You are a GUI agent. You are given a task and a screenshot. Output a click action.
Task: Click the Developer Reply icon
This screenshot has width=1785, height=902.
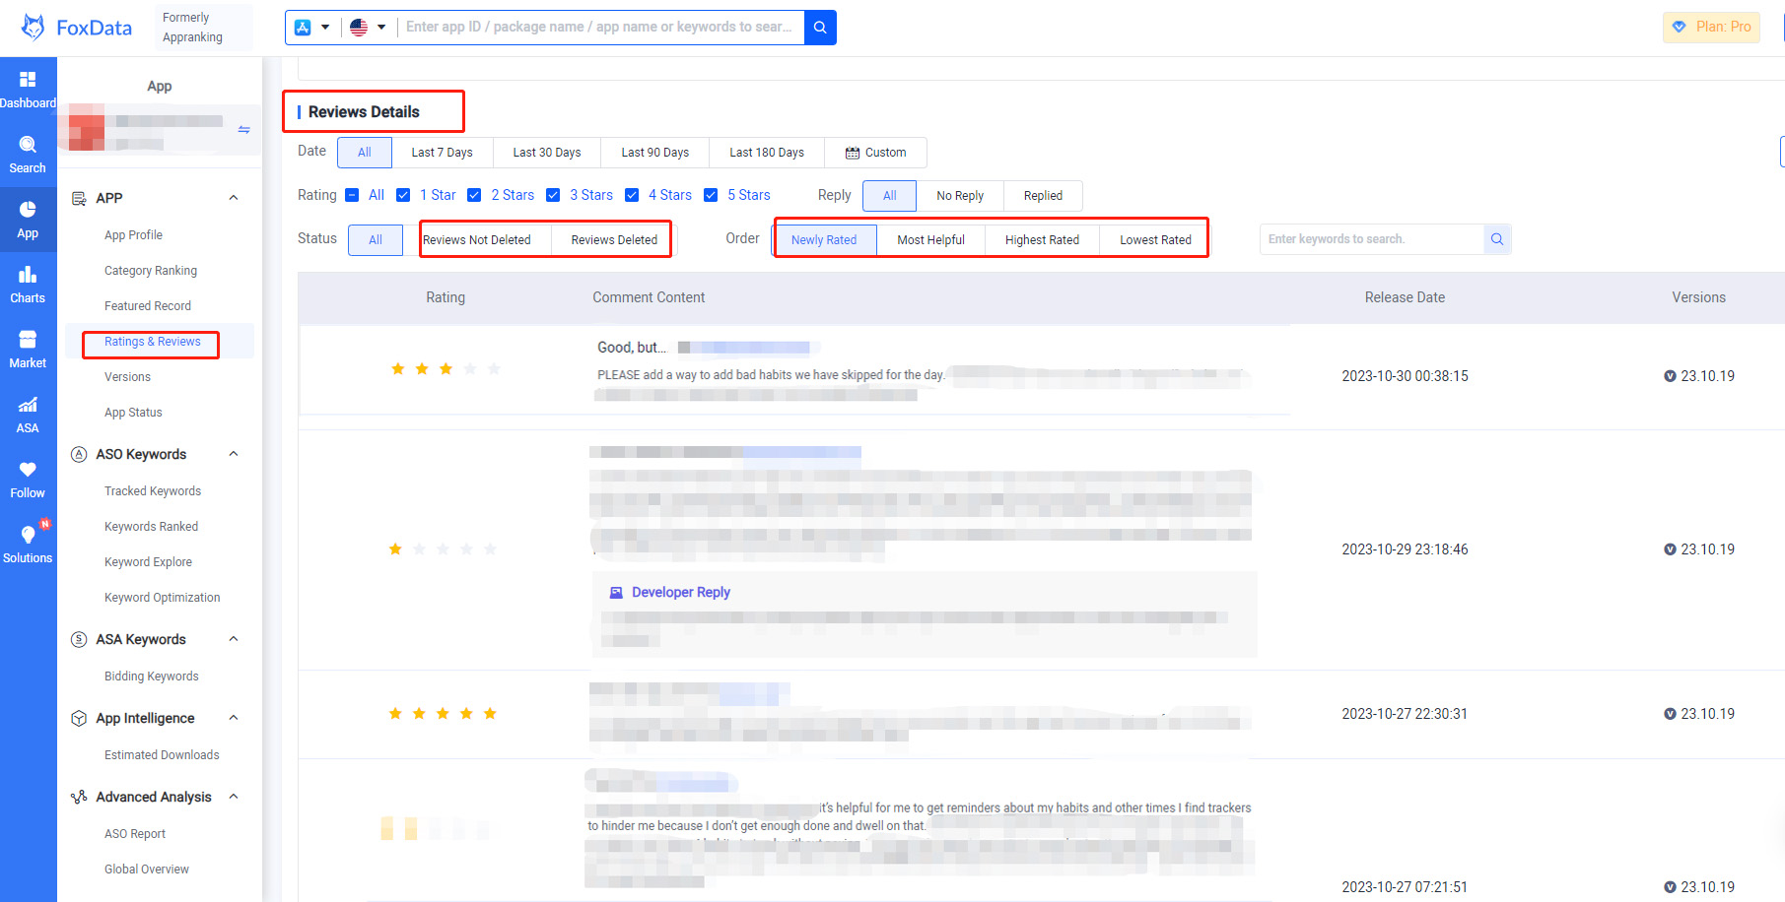(x=616, y=593)
